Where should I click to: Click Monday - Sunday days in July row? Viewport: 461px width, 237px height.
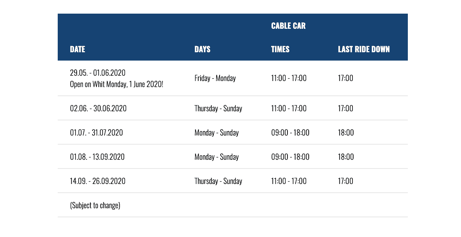pos(216,133)
